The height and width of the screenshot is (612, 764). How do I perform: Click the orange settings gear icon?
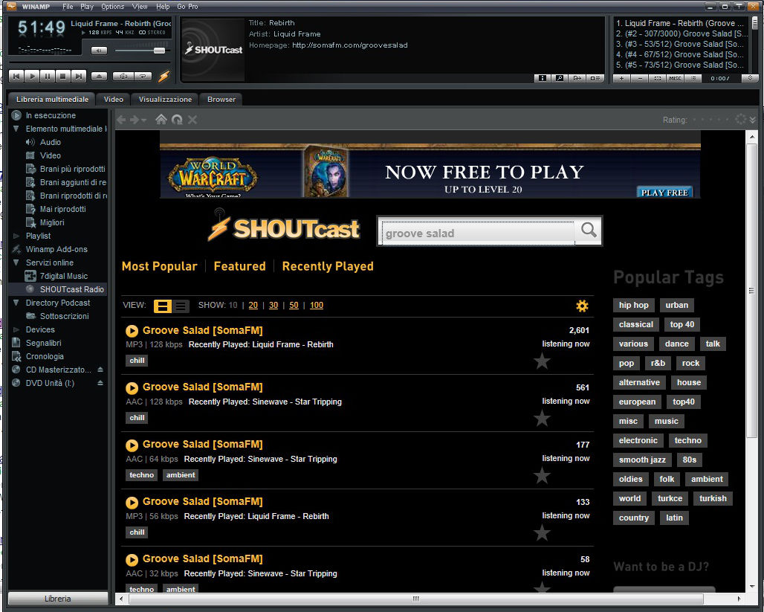[582, 306]
